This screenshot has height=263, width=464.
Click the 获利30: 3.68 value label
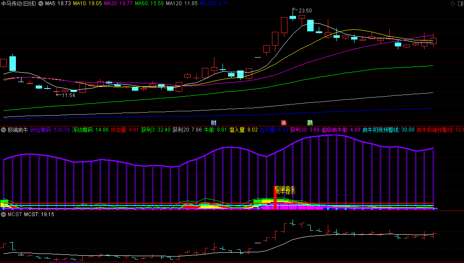tap(305, 130)
